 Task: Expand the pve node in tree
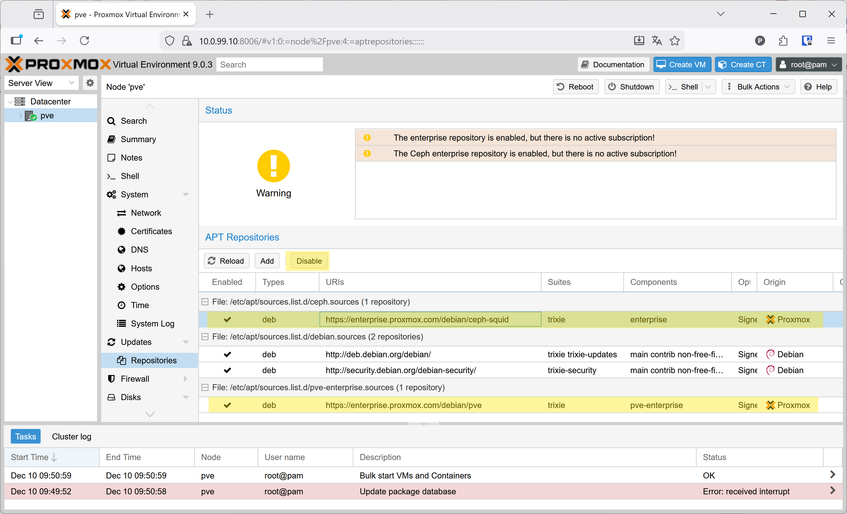tap(20, 115)
